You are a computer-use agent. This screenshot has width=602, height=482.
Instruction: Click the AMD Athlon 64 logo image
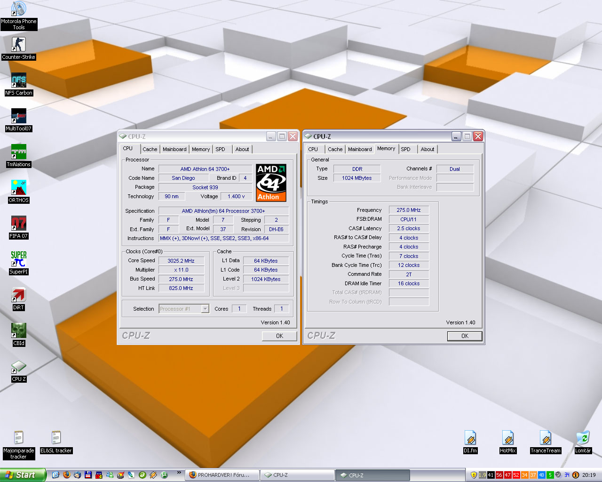coord(271,183)
